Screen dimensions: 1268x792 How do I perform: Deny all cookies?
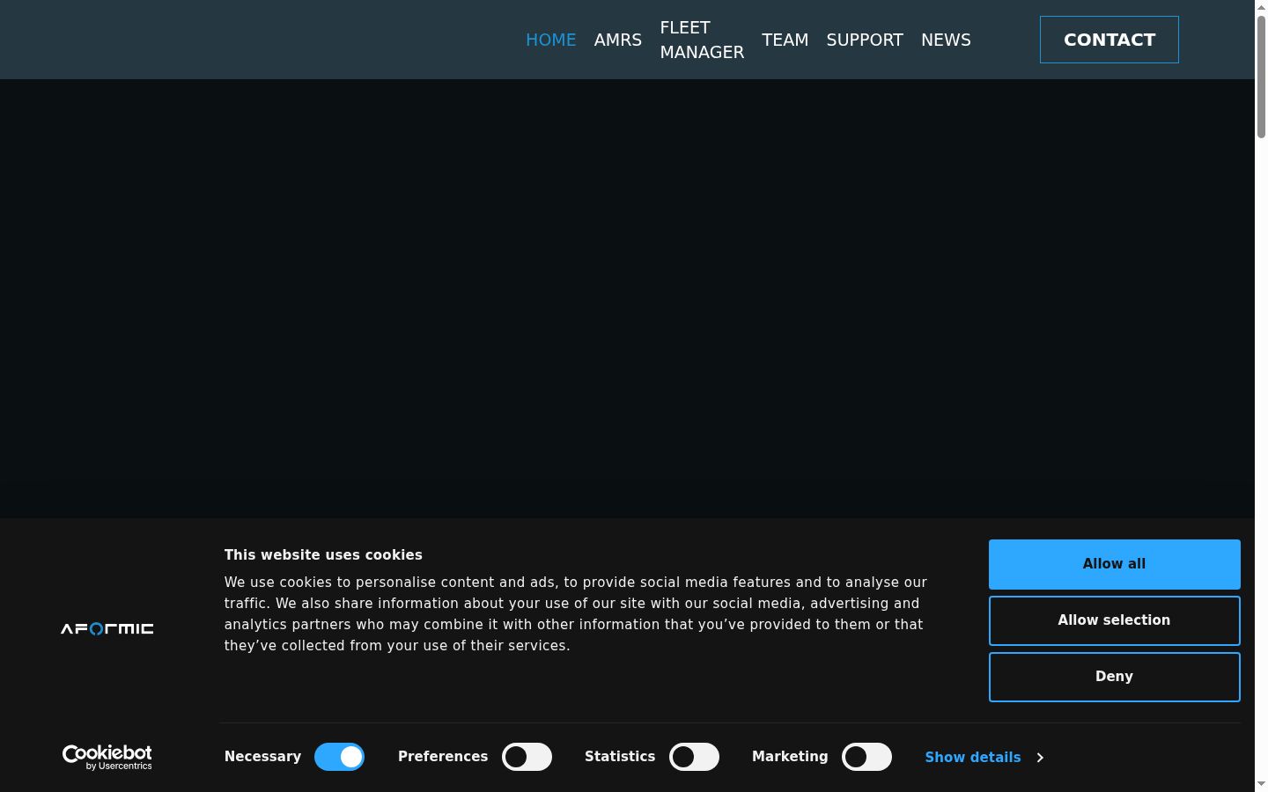(x=1114, y=677)
